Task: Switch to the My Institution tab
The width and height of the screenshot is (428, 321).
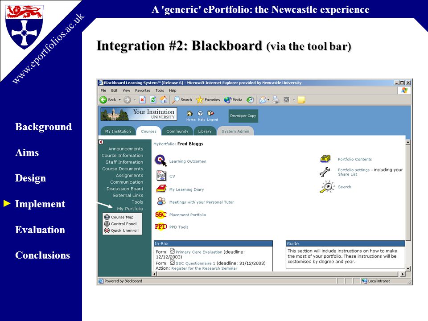Action: 118,131
